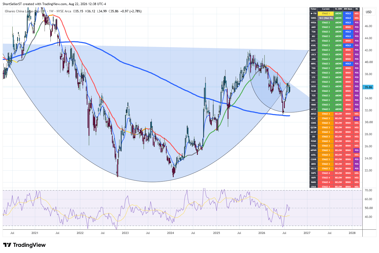Click the COHR ticker cell

click(x=314, y=159)
